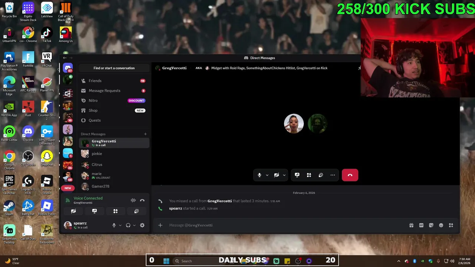Click GregVercetti name in chat header

click(x=174, y=68)
